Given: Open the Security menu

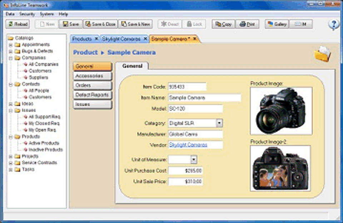Looking at the screenshot, I should click(x=27, y=14).
